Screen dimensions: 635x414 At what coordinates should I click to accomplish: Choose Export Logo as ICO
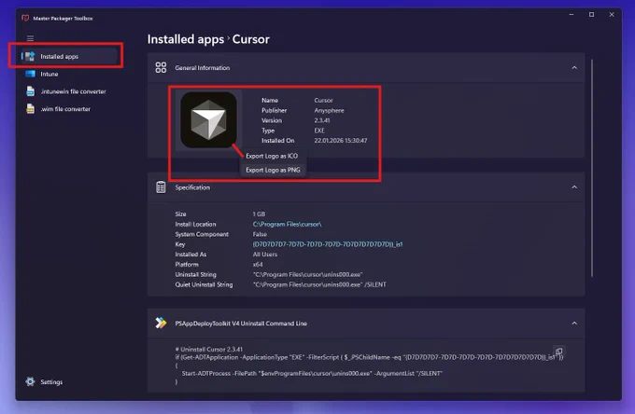[x=272, y=156]
